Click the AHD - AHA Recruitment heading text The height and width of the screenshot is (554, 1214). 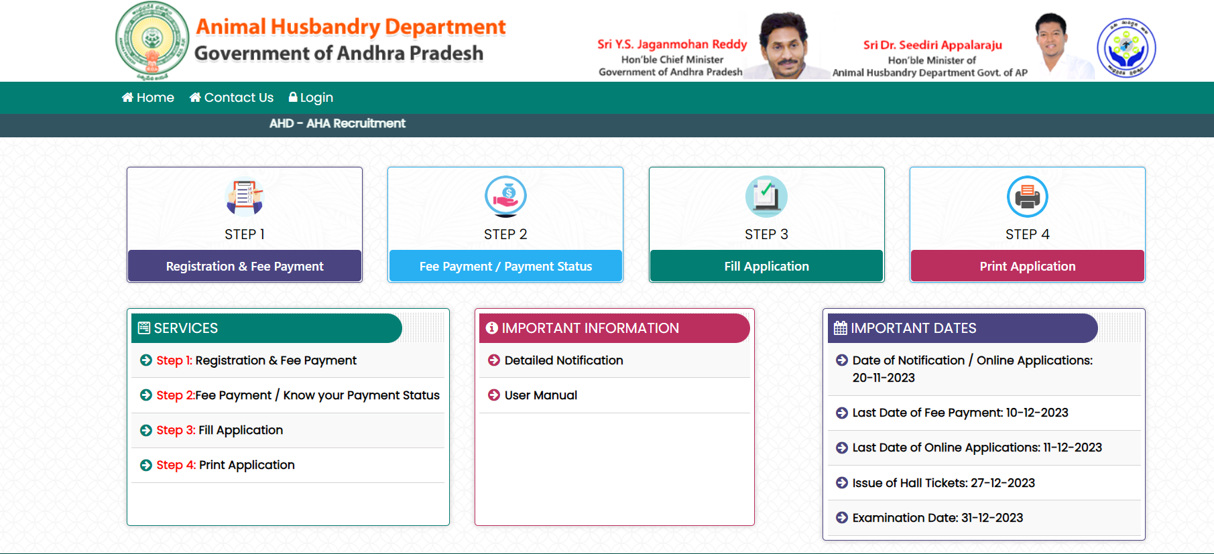coord(337,123)
